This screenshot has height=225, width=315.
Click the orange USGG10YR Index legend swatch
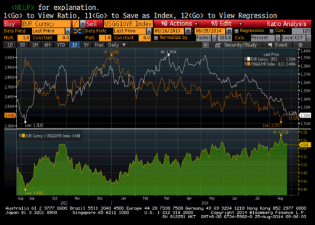click(249, 64)
